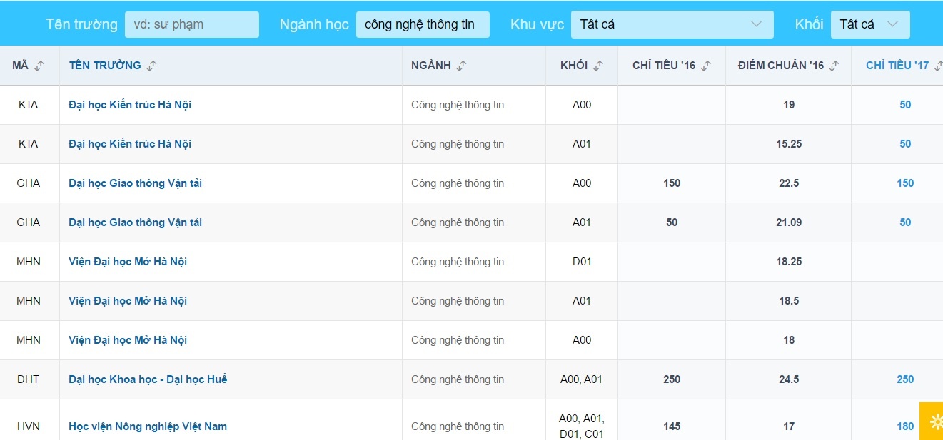
Task: Click the sort icon next to MÃ column
Action: click(39, 65)
